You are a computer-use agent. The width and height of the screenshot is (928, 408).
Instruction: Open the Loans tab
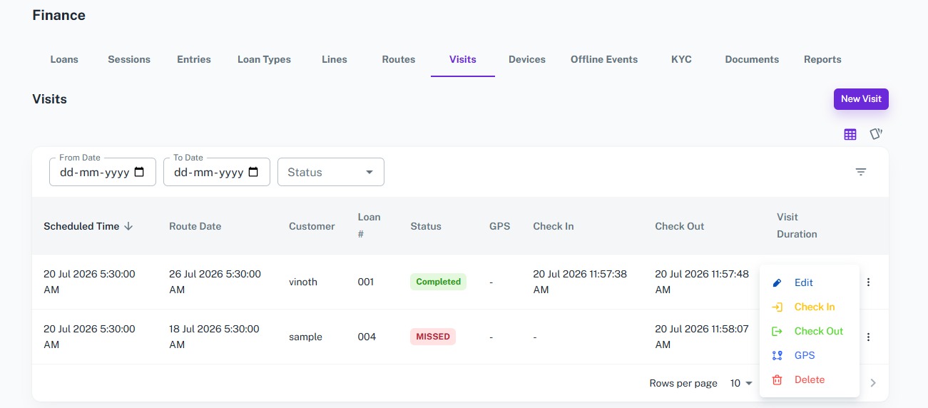[64, 59]
